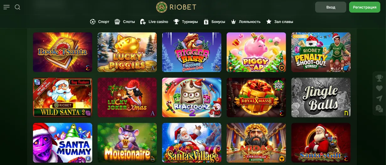This screenshot has height=165, width=386.
Task: Click the green Регистрация button
Action: click(365, 7)
